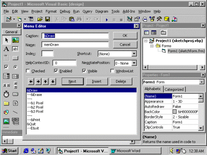Open the File menu
Screen dimensions: 207x155
click(6, 12)
